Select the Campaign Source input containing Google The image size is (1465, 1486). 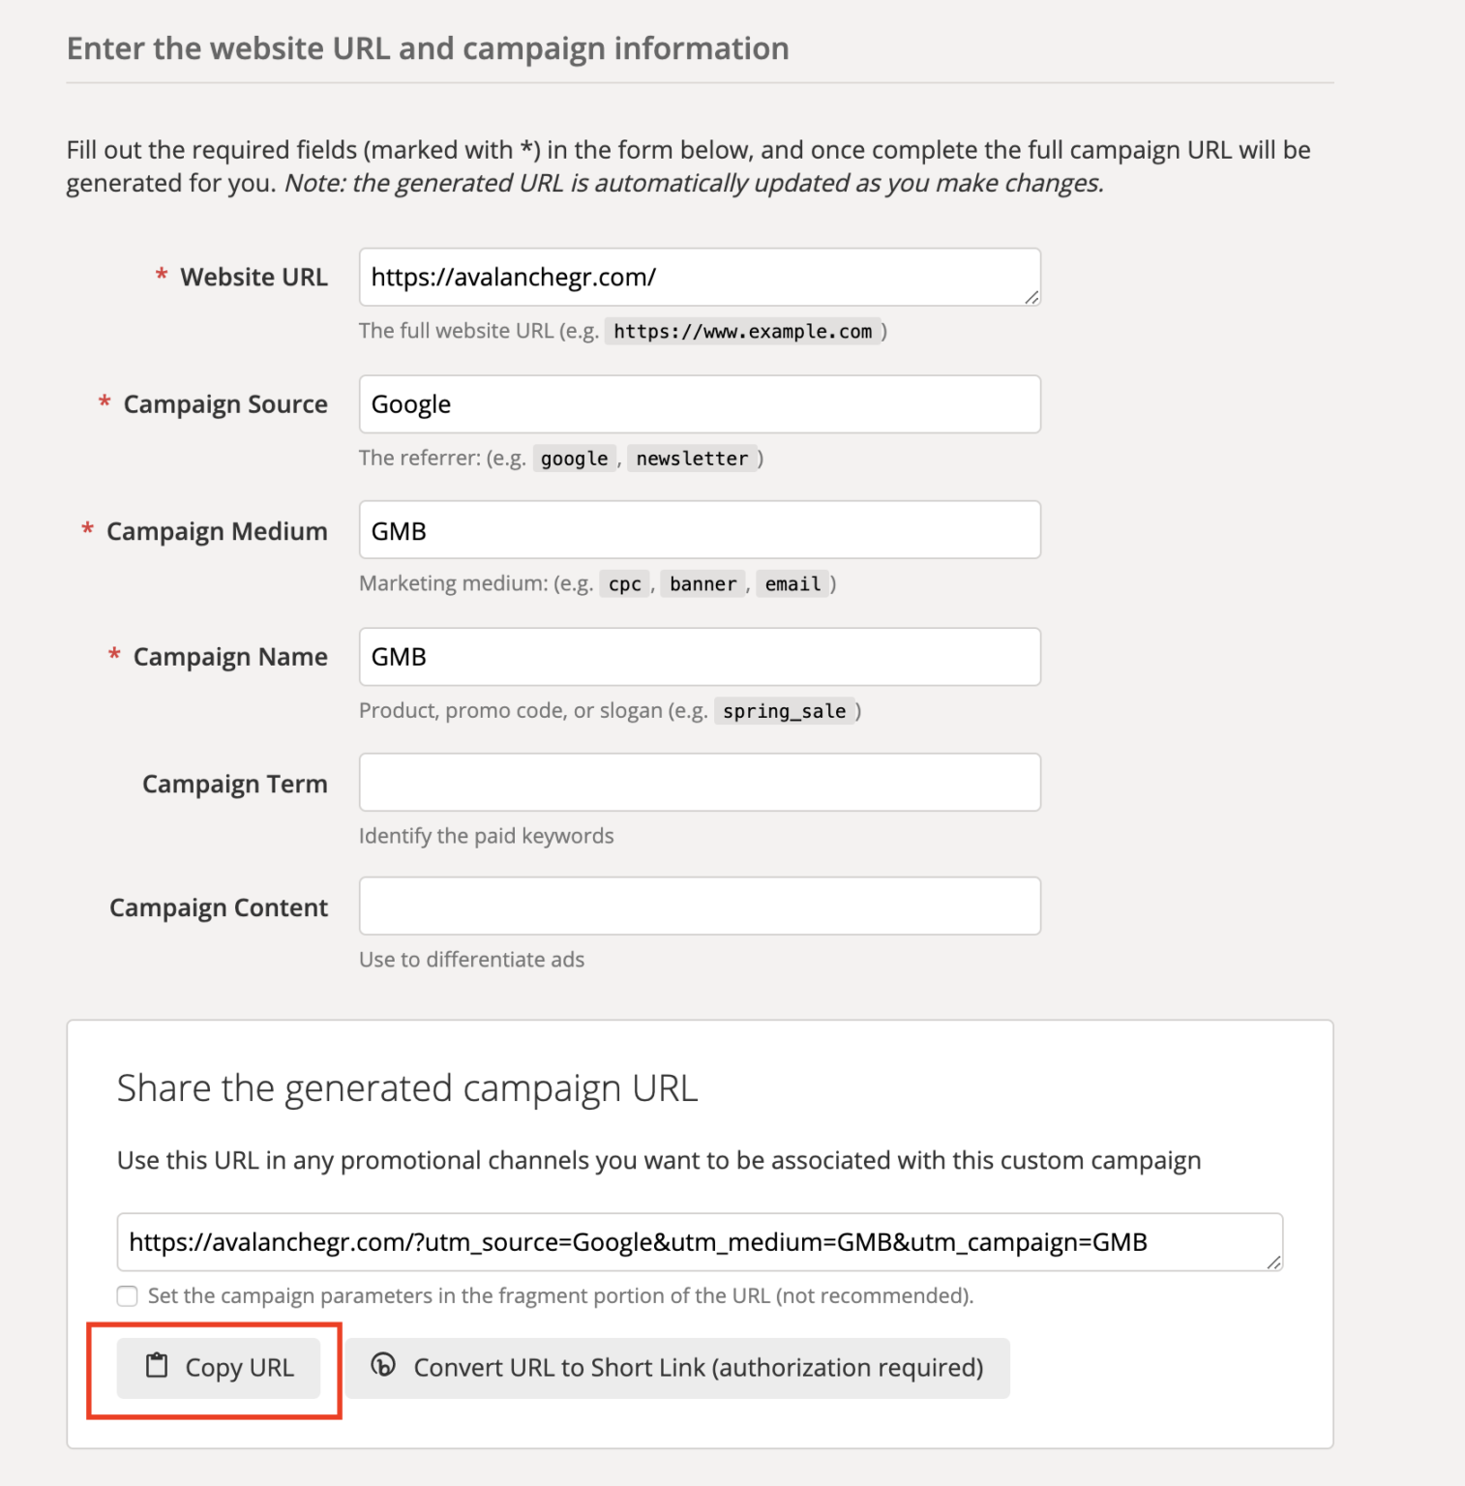pos(699,403)
